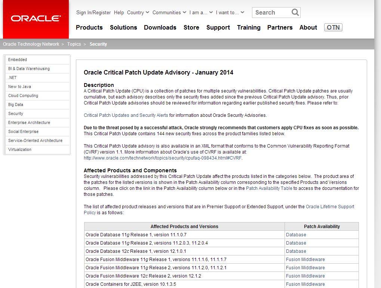Open the Oracle Lifetime Support Policy link
The width and height of the screenshot is (381, 288).
click(x=330, y=207)
